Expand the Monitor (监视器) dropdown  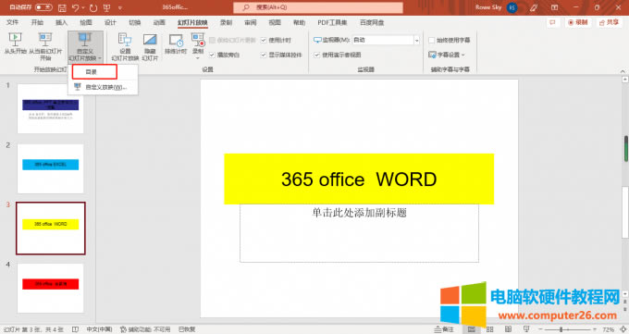(x=416, y=40)
